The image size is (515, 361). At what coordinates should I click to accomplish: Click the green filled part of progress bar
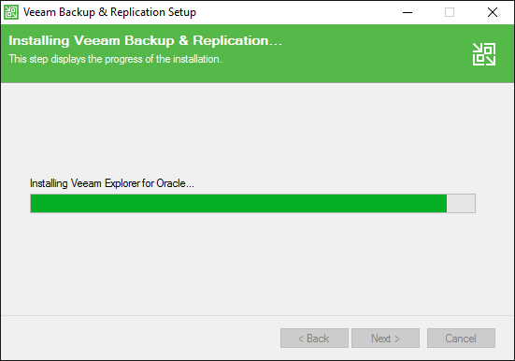[x=238, y=204]
